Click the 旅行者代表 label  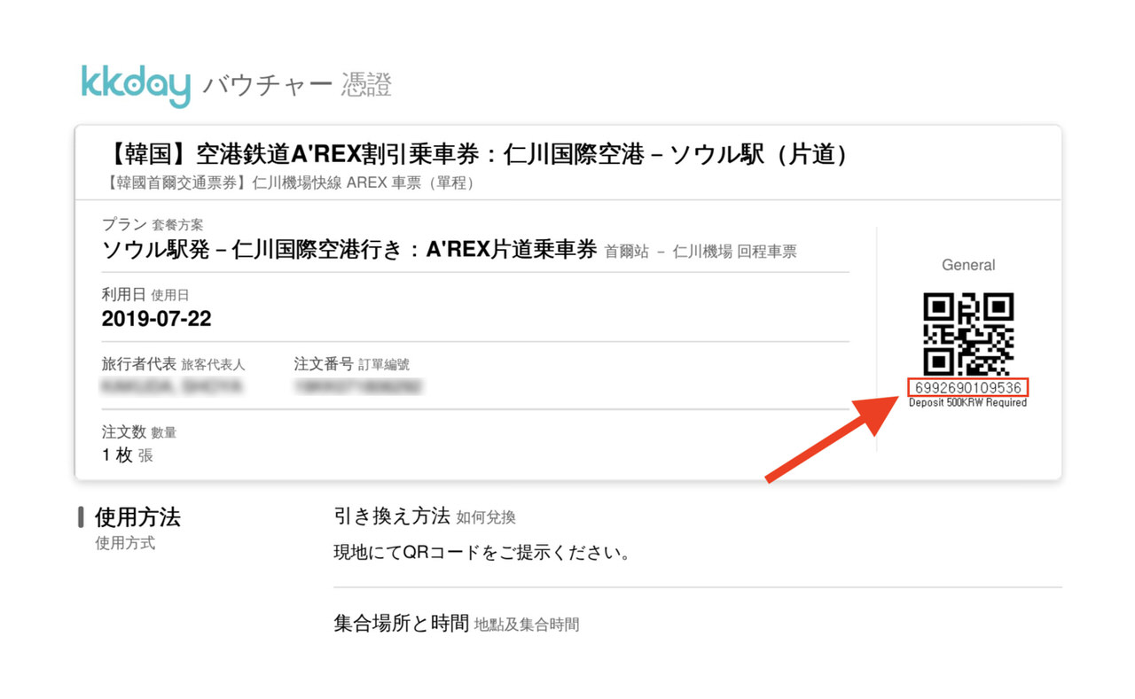174,364
